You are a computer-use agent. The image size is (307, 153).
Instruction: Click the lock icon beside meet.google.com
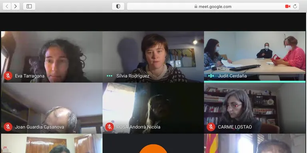coord(196,6)
